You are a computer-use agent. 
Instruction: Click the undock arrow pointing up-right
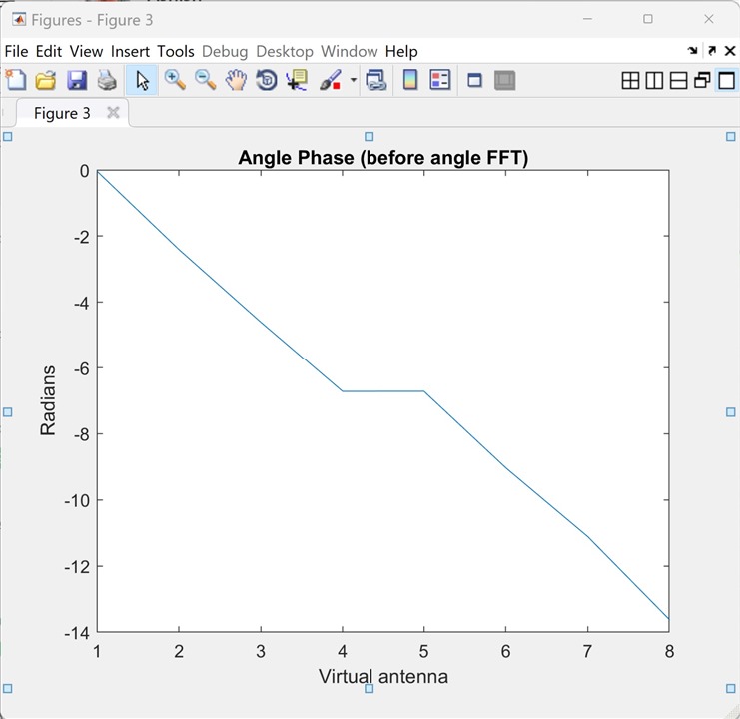click(x=712, y=51)
